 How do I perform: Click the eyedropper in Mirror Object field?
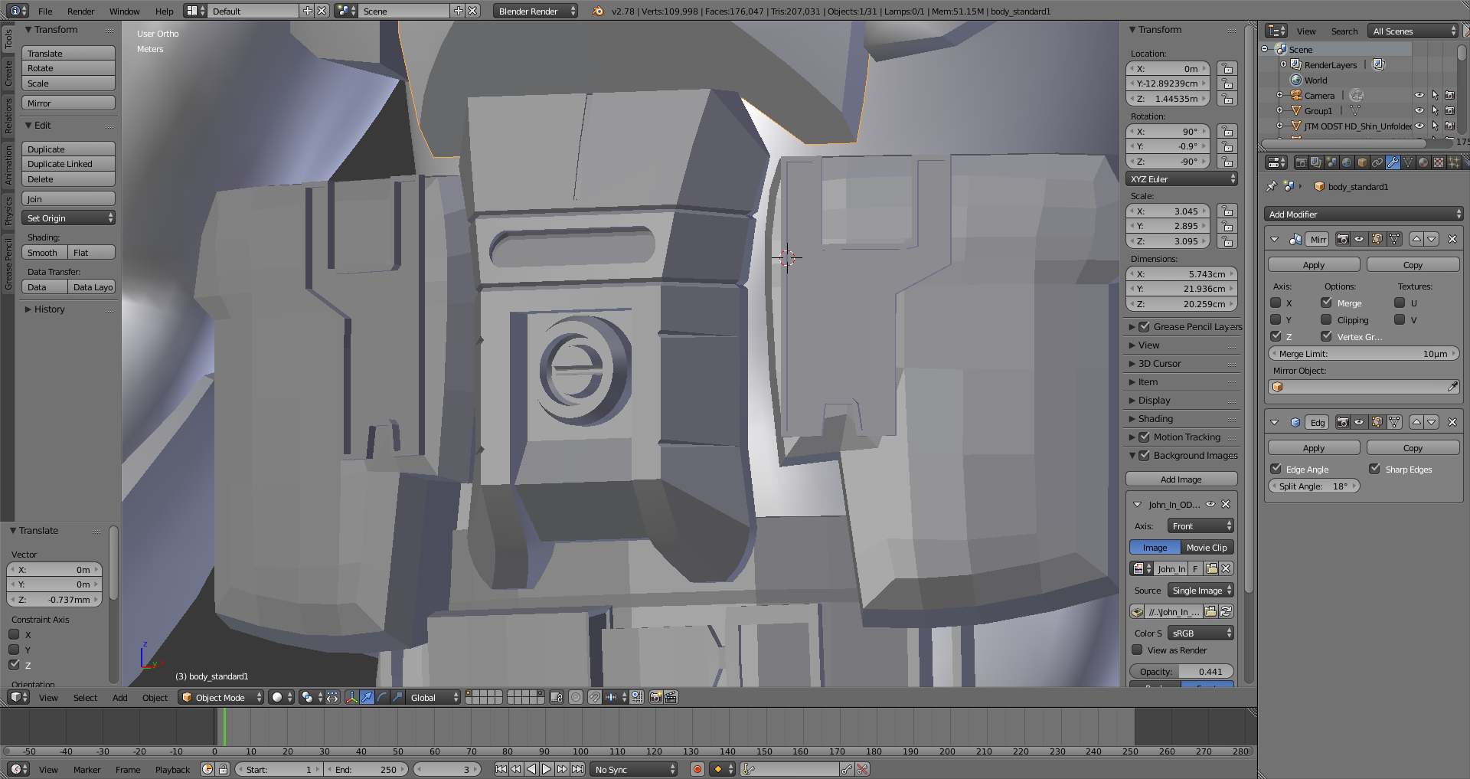(x=1452, y=387)
